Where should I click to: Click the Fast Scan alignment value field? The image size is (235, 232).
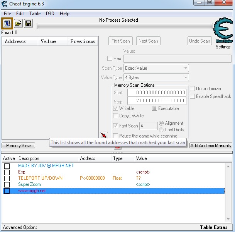pyautogui.click(x=149, y=126)
